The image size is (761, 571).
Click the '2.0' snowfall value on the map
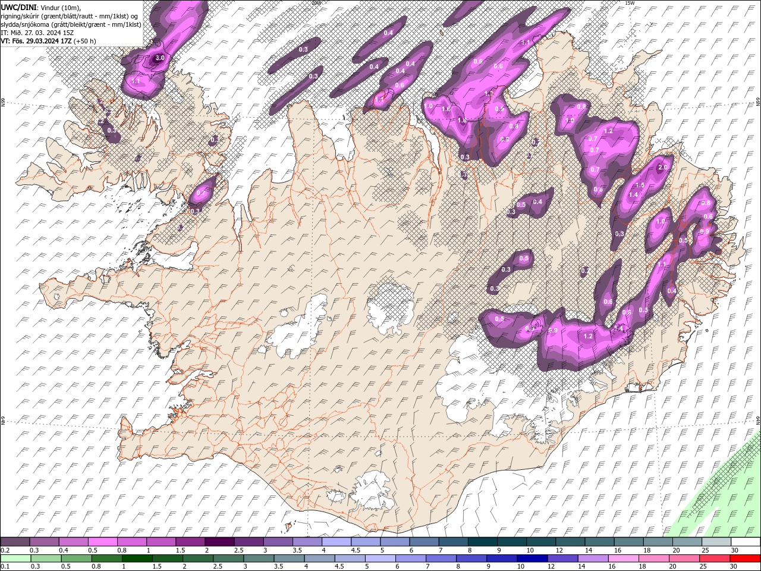(663, 168)
